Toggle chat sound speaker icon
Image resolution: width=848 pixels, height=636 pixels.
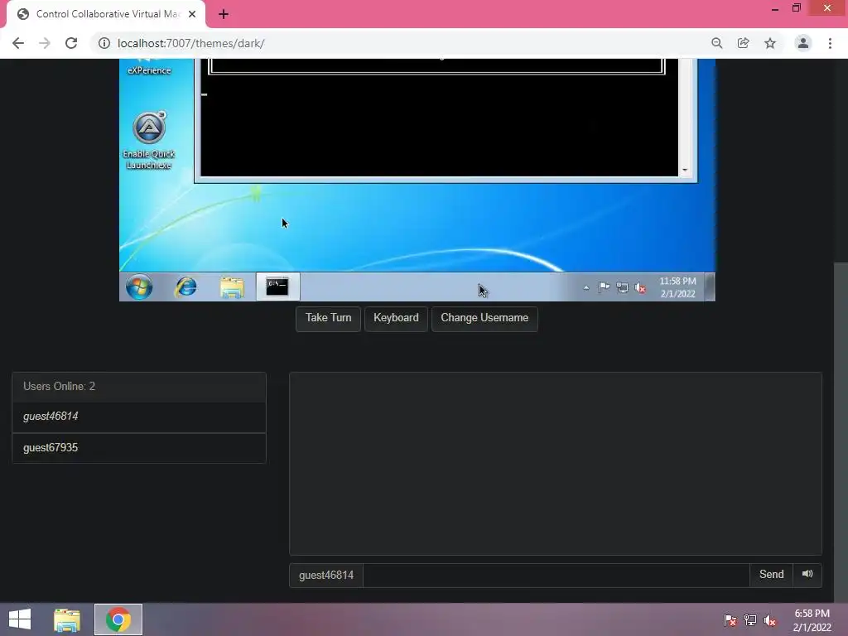tap(807, 575)
